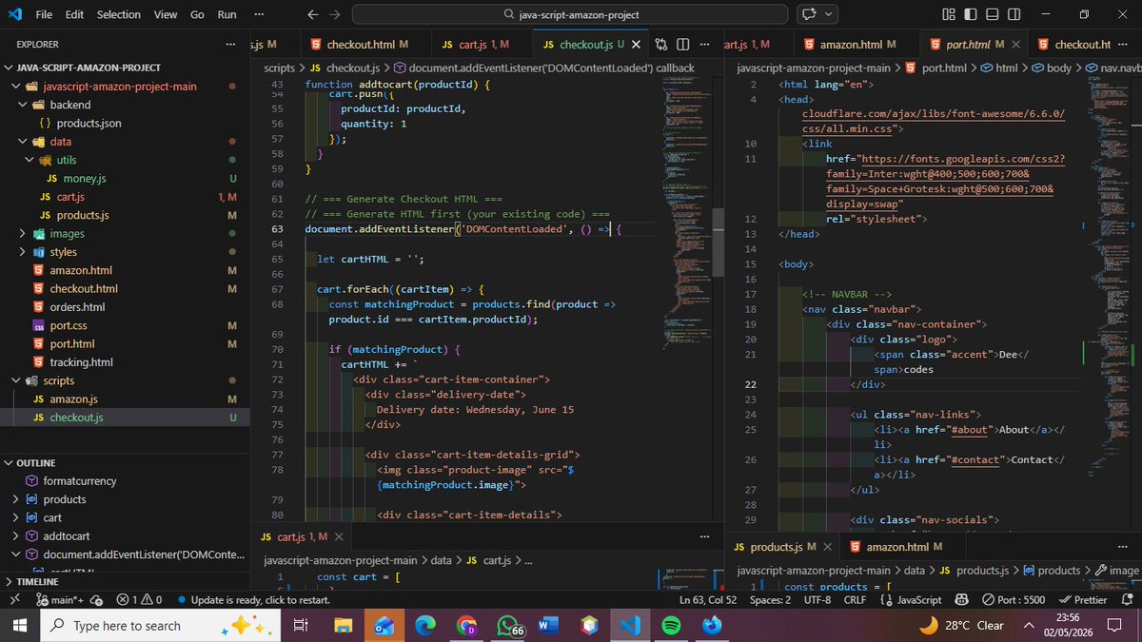Open the Run menu
Viewport: 1142px width, 642px height.
(226, 14)
